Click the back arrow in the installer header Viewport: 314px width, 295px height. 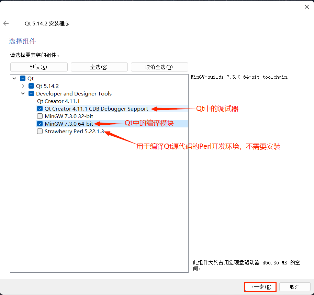click(x=6, y=23)
